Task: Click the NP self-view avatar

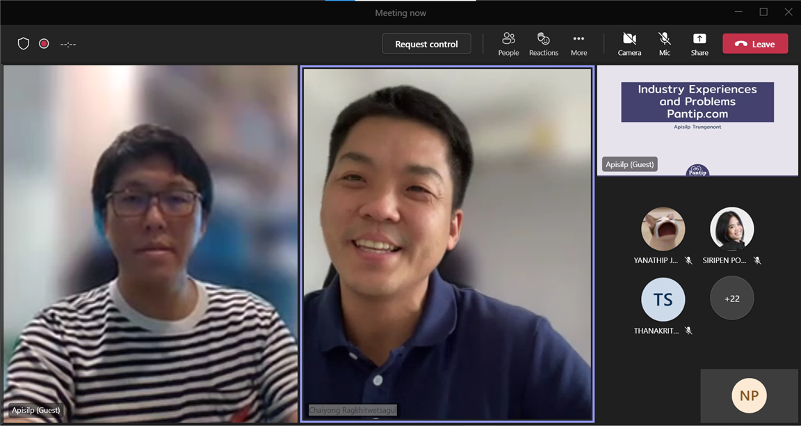Action: 749,395
